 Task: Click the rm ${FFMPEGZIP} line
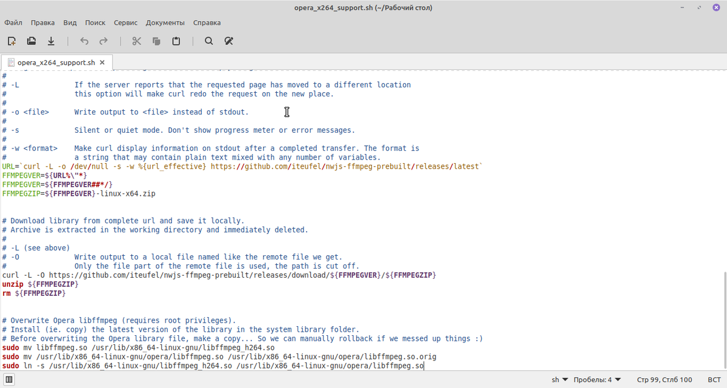point(34,293)
